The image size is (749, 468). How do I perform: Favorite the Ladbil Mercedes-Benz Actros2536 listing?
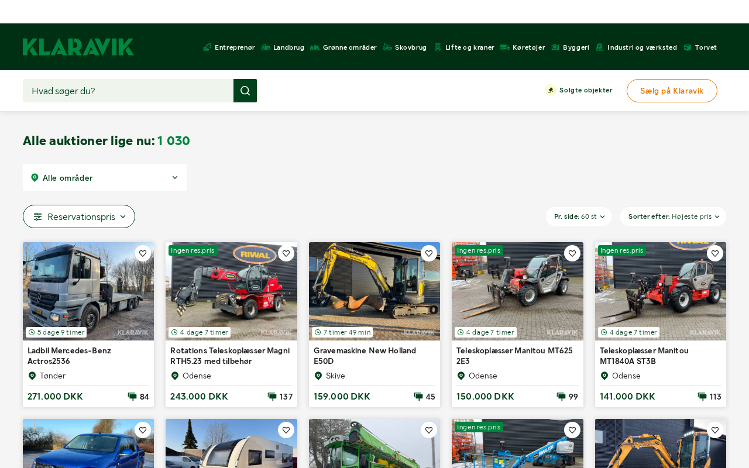[143, 253]
